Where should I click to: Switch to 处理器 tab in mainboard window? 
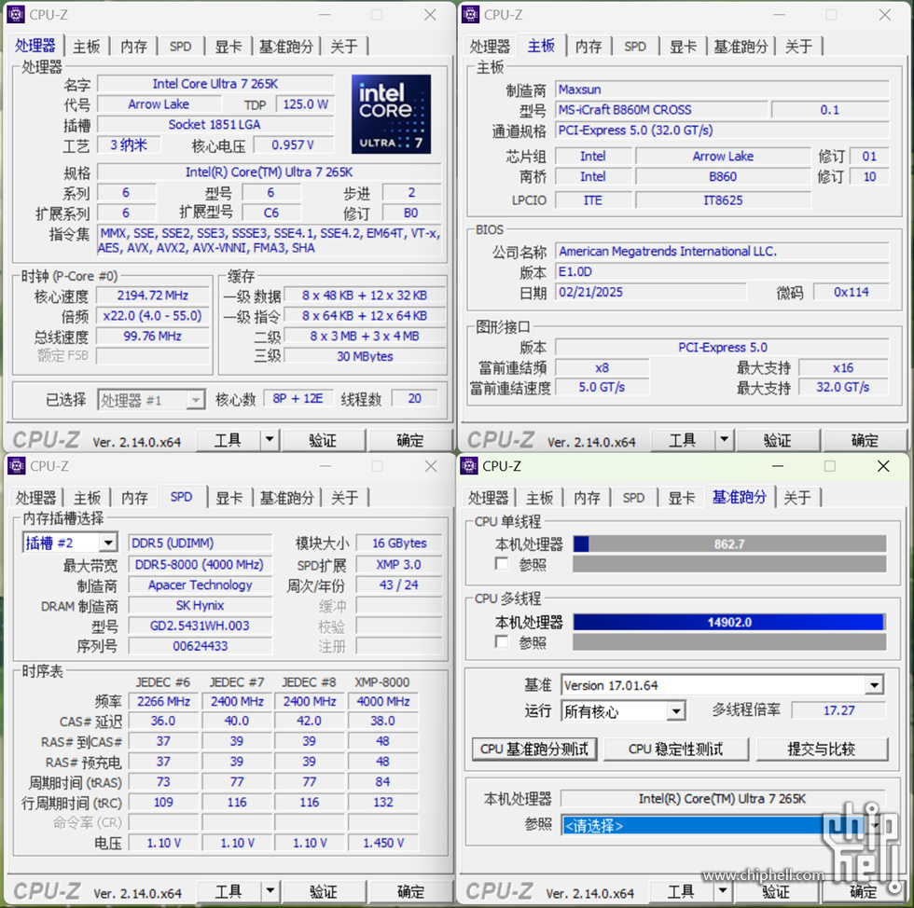pyautogui.click(x=490, y=47)
